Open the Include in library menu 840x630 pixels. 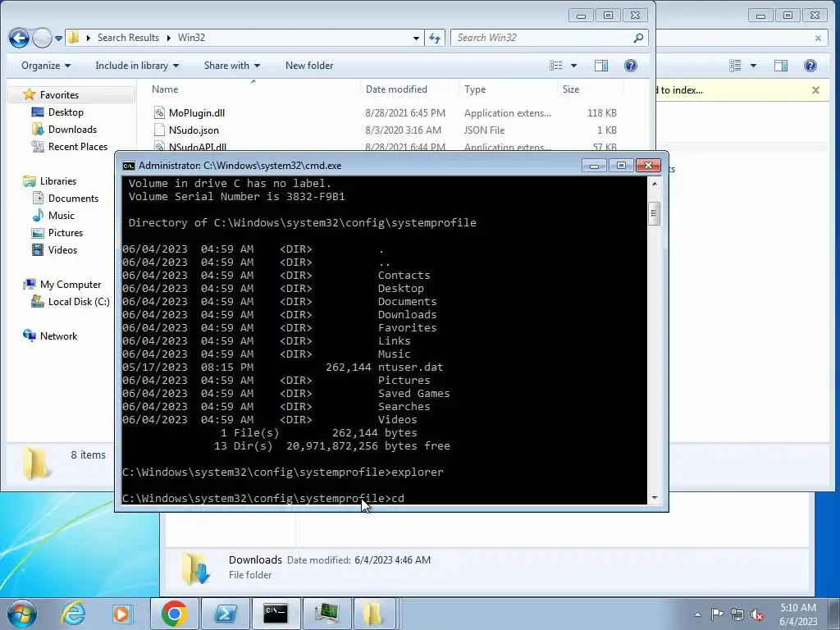pyautogui.click(x=137, y=66)
